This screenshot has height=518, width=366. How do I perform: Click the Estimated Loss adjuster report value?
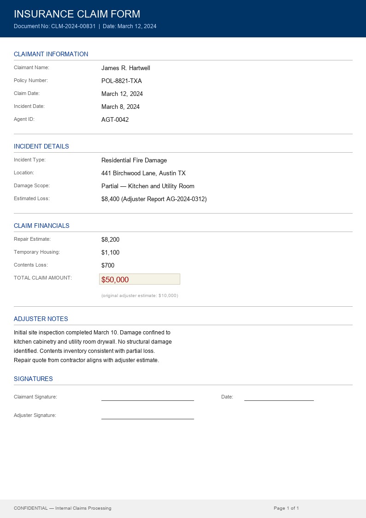pyautogui.click(x=154, y=199)
